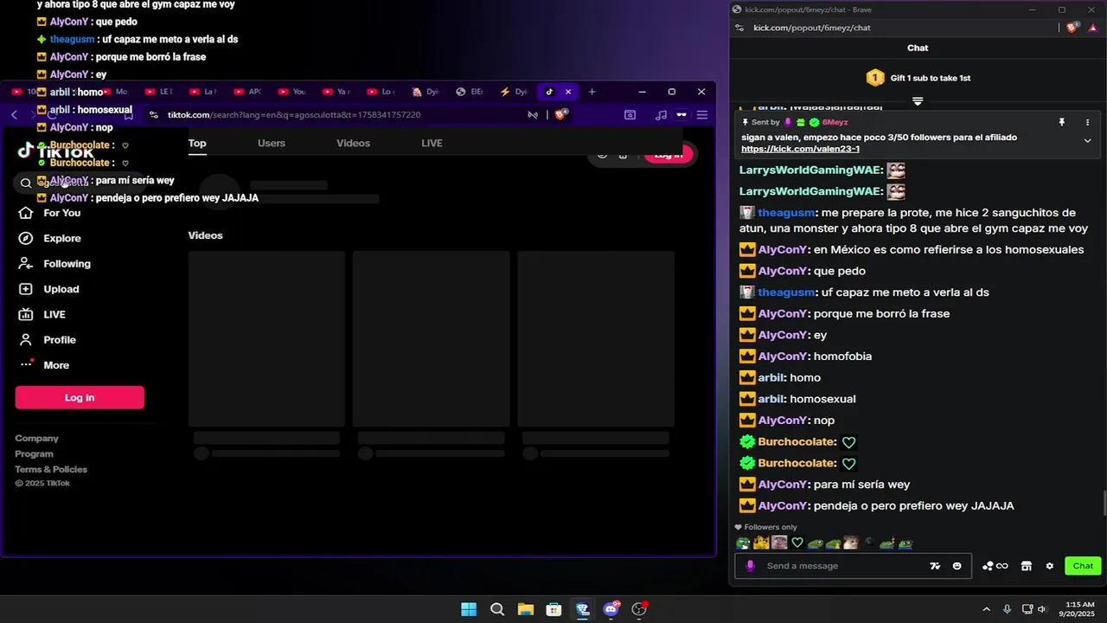This screenshot has height=623, width=1107.
Task: Click username 6Meyz in the pinned message
Action: click(835, 122)
